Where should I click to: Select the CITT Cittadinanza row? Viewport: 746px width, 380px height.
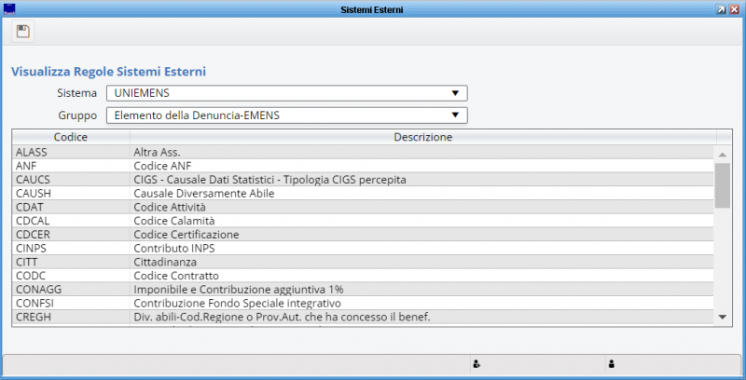(363, 263)
